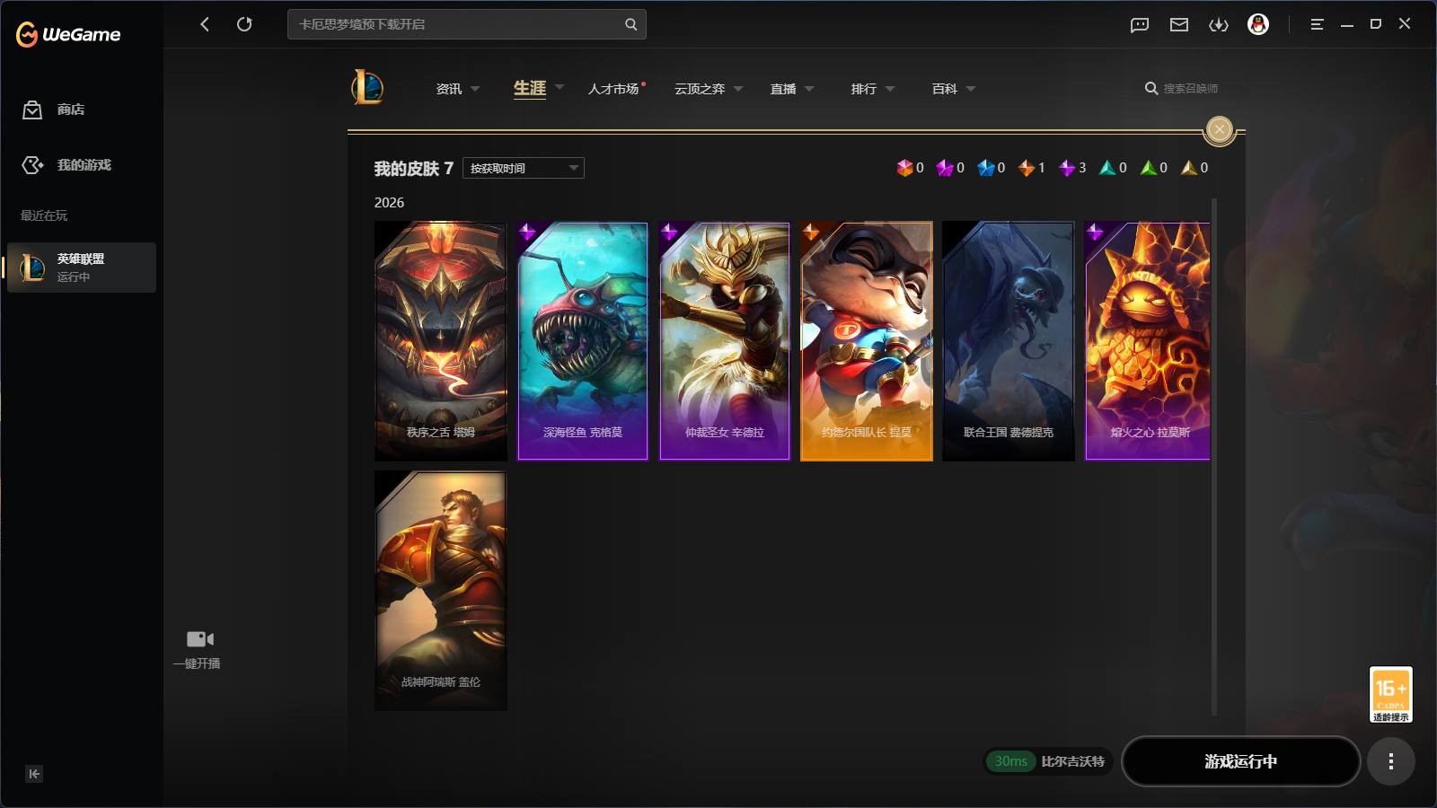1437x808 pixels.
Task: Select the 联合王国 费德提克 skin card
Action: [1009, 341]
